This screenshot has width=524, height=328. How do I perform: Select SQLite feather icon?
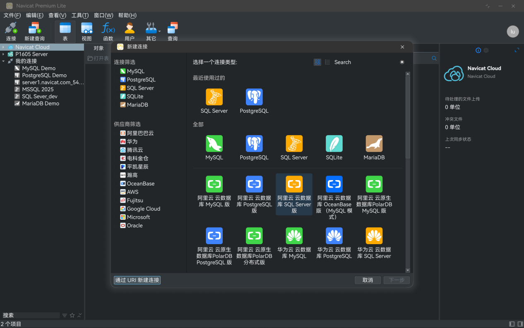[334, 144]
